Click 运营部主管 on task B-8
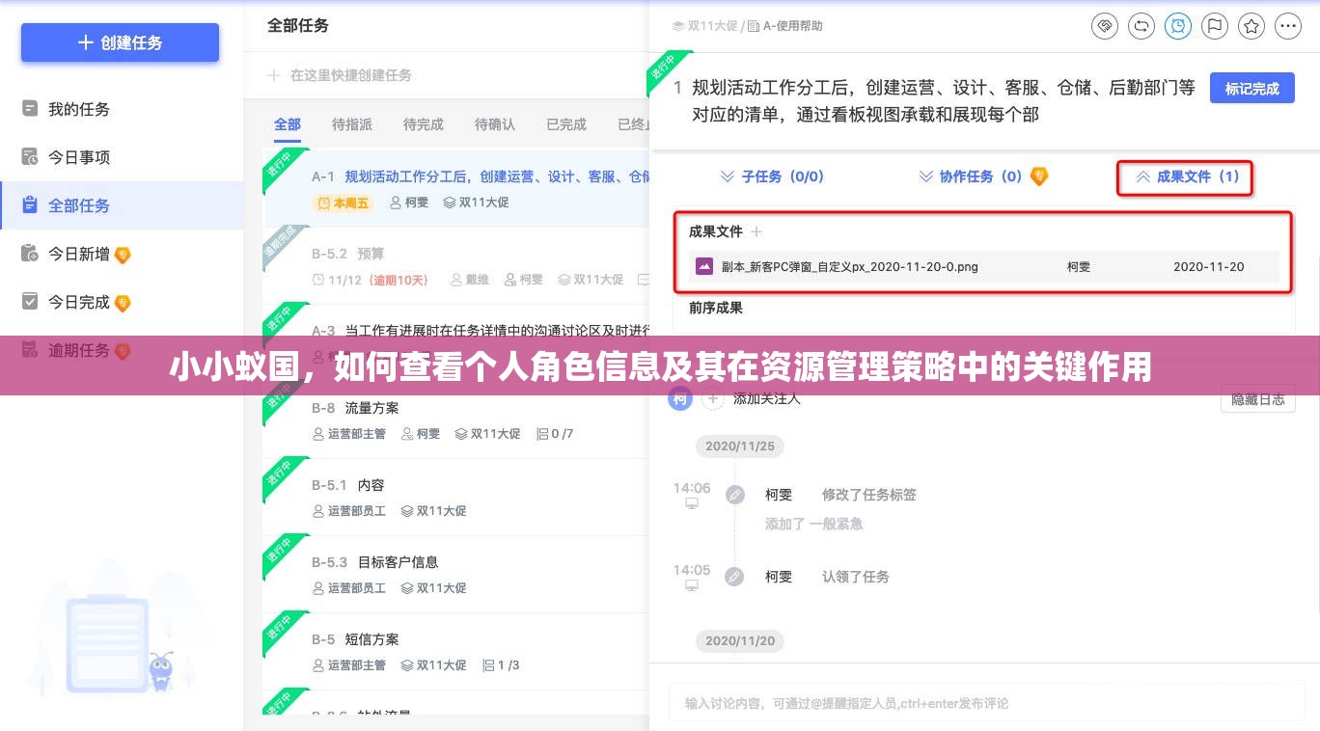 [349, 434]
